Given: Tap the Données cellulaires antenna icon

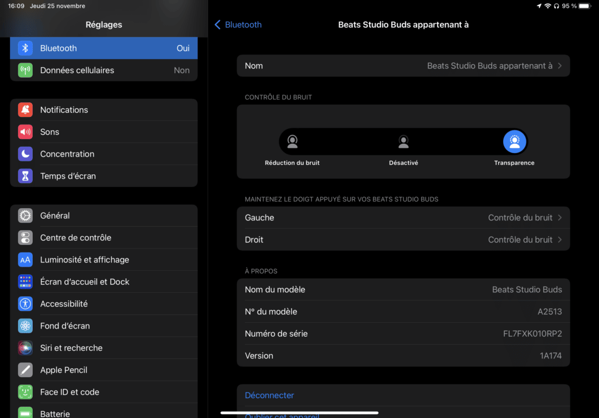Looking at the screenshot, I should [x=25, y=70].
